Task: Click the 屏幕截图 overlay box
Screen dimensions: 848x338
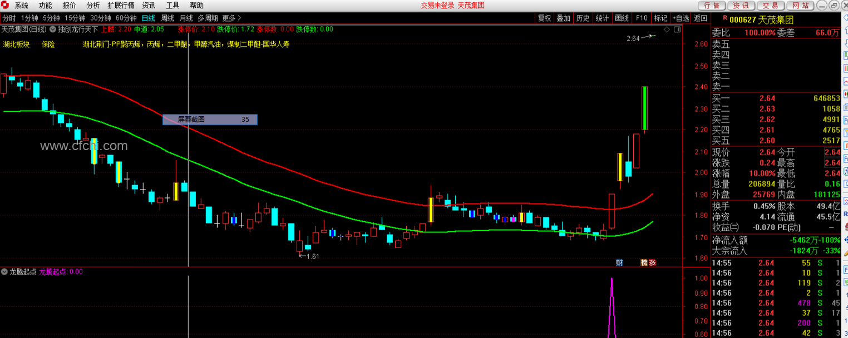Action: 210,119
